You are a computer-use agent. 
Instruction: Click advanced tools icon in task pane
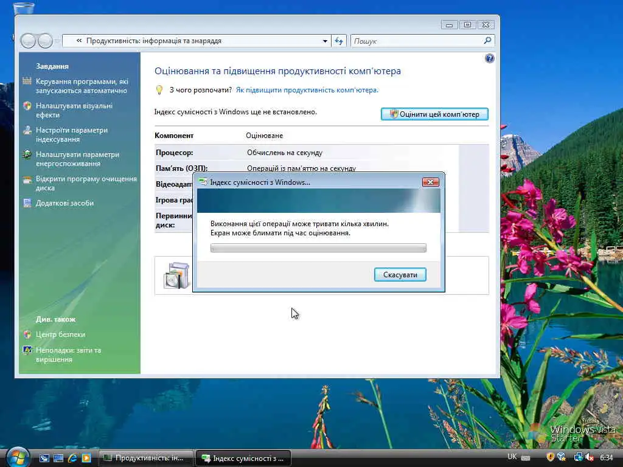[27, 203]
